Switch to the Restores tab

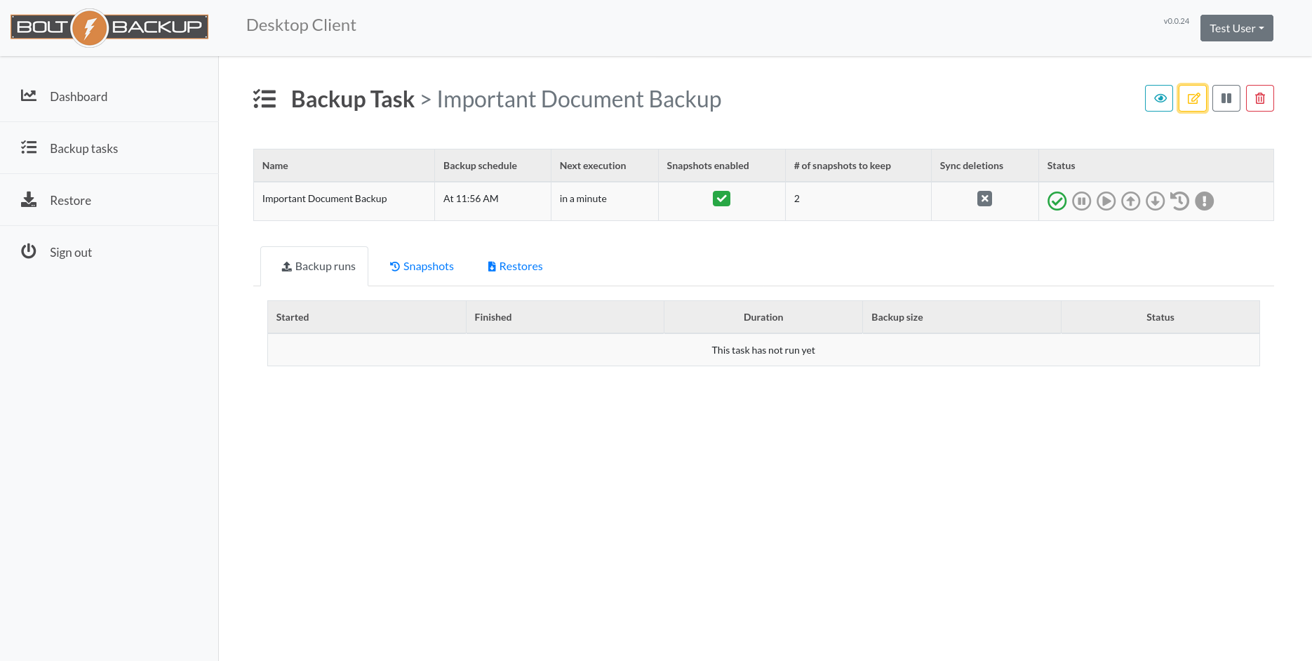point(515,267)
